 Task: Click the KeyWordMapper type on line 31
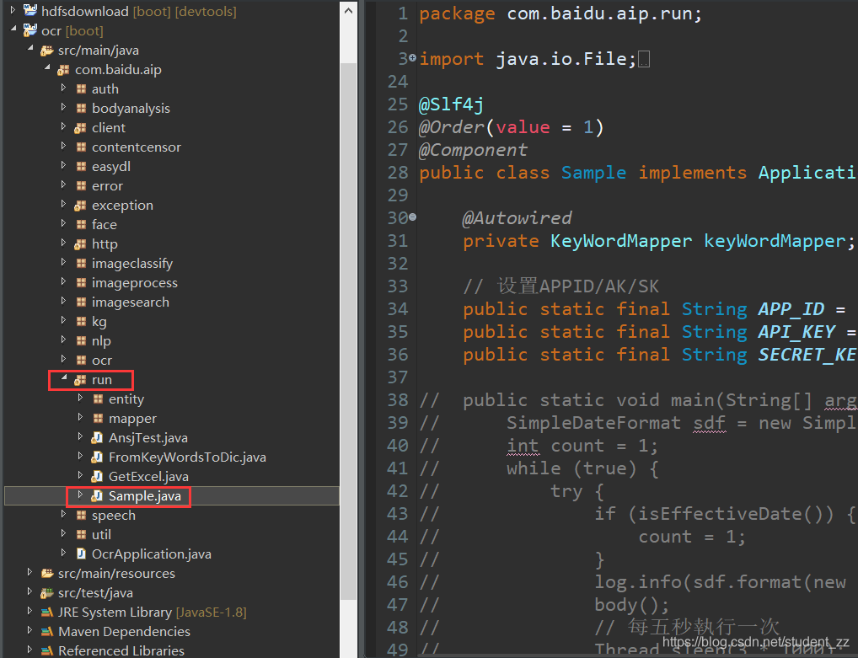click(621, 241)
